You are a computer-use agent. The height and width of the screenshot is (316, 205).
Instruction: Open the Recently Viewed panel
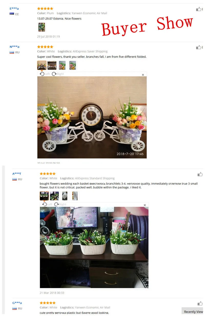pos(193,312)
